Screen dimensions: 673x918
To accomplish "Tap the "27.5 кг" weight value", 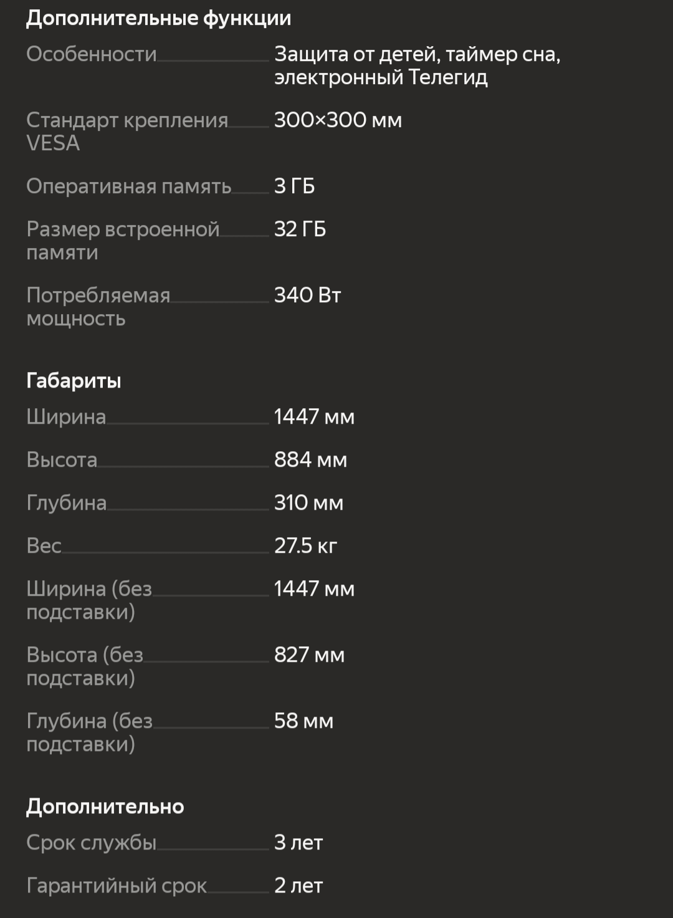I will coord(305,546).
